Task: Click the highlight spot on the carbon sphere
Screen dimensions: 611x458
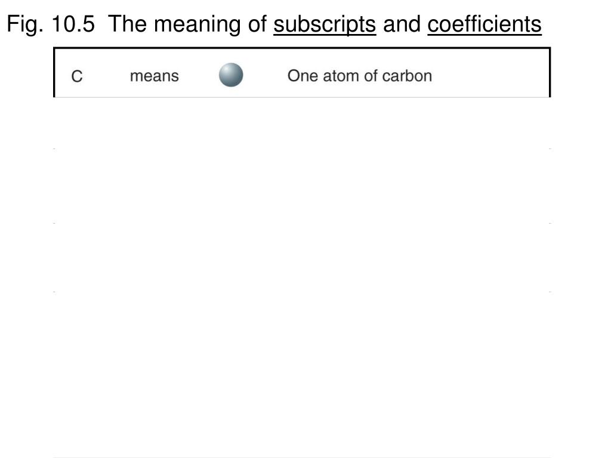Action: [227, 69]
